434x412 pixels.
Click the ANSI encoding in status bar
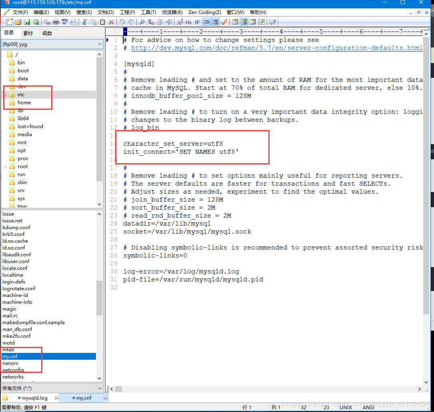click(368, 408)
